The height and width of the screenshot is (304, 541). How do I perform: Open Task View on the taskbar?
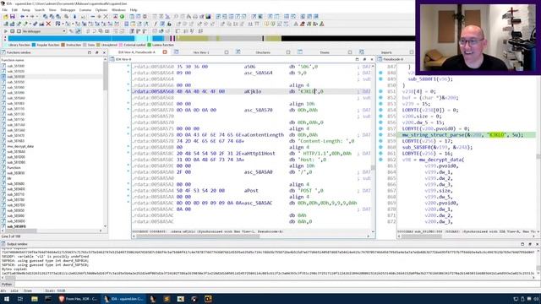[x=20, y=299]
